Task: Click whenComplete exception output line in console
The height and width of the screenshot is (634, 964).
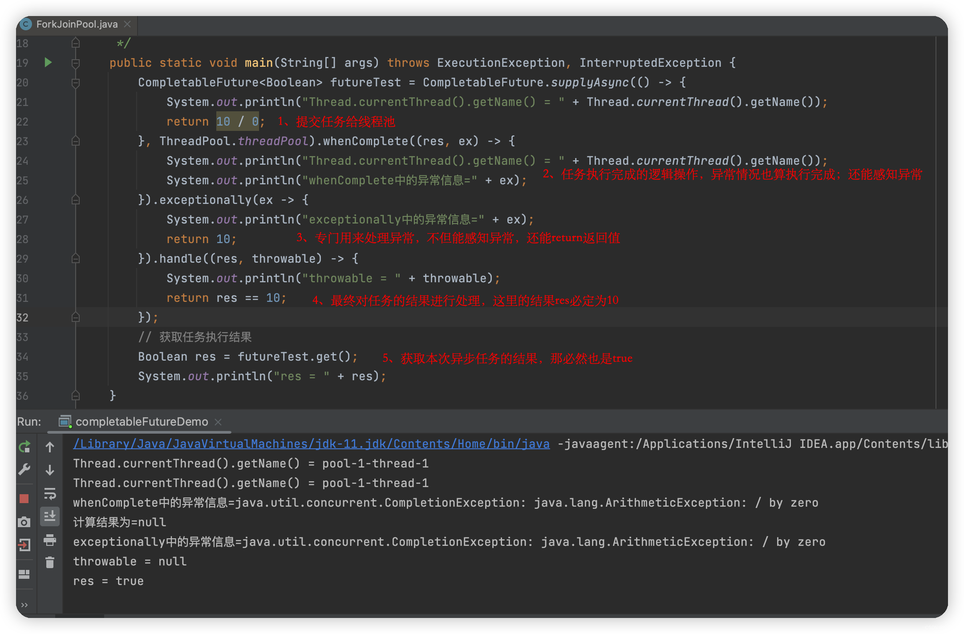Action: pyautogui.click(x=446, y=503)
